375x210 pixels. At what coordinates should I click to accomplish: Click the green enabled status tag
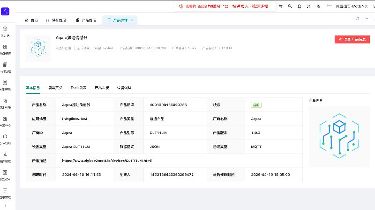[x=256, y=105]
